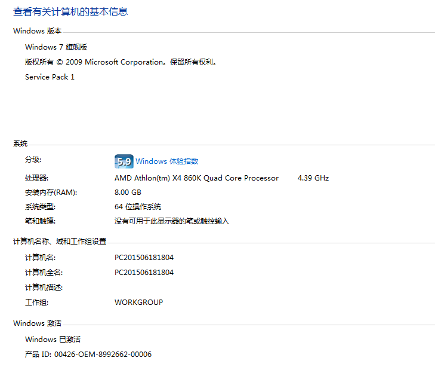This screenshot has height=391, width=435.
Task: Click the PC201506181804 value beside 计算机名
Action: tap(144, 258)
